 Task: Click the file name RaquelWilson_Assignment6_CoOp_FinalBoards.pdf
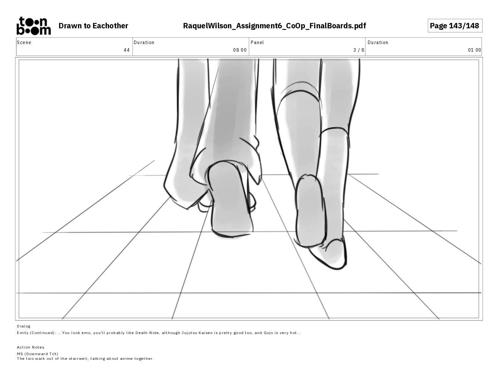click(274, 26)
